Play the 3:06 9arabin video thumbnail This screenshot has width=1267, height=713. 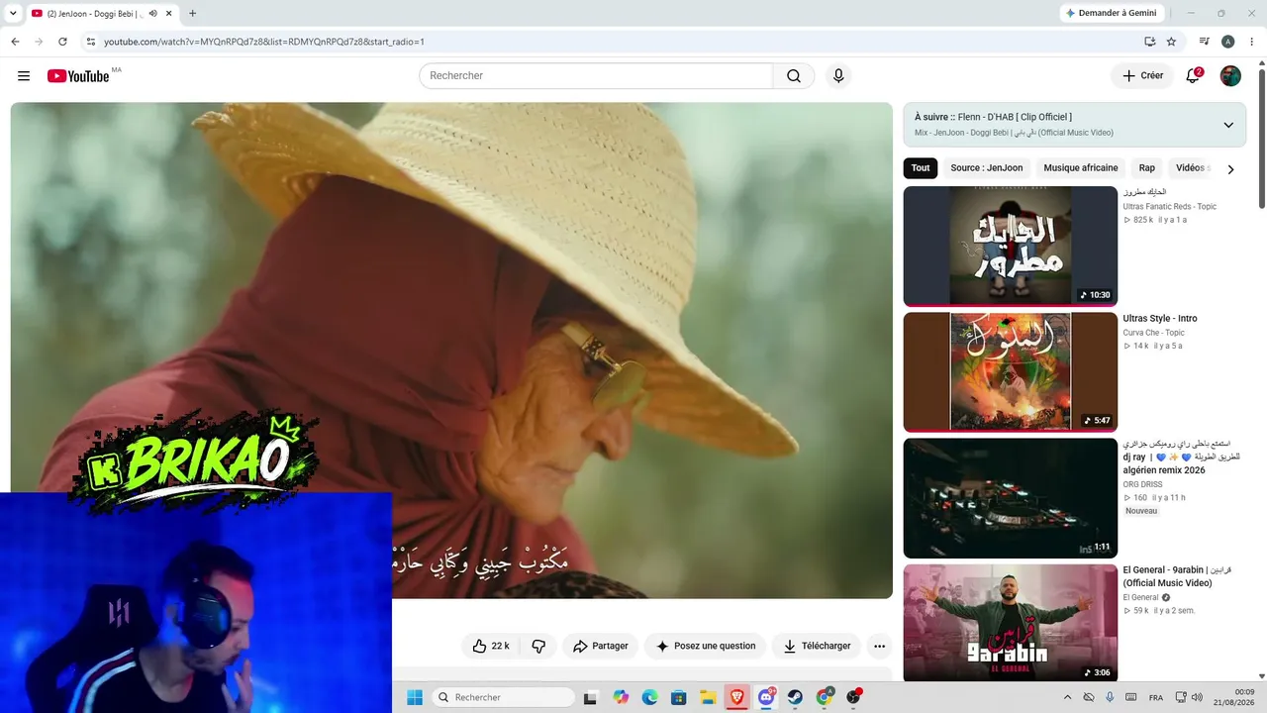[1010, 623]
